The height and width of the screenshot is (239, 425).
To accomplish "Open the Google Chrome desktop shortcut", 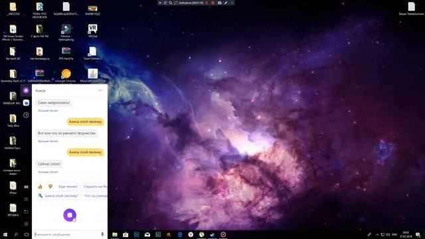I will click(66, 76).
